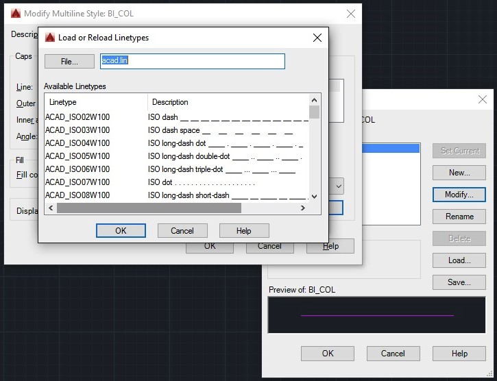This screenshot has width=497, height=381.
Task: Select linetype ACAD_ISO08W100
Action: 77,195
